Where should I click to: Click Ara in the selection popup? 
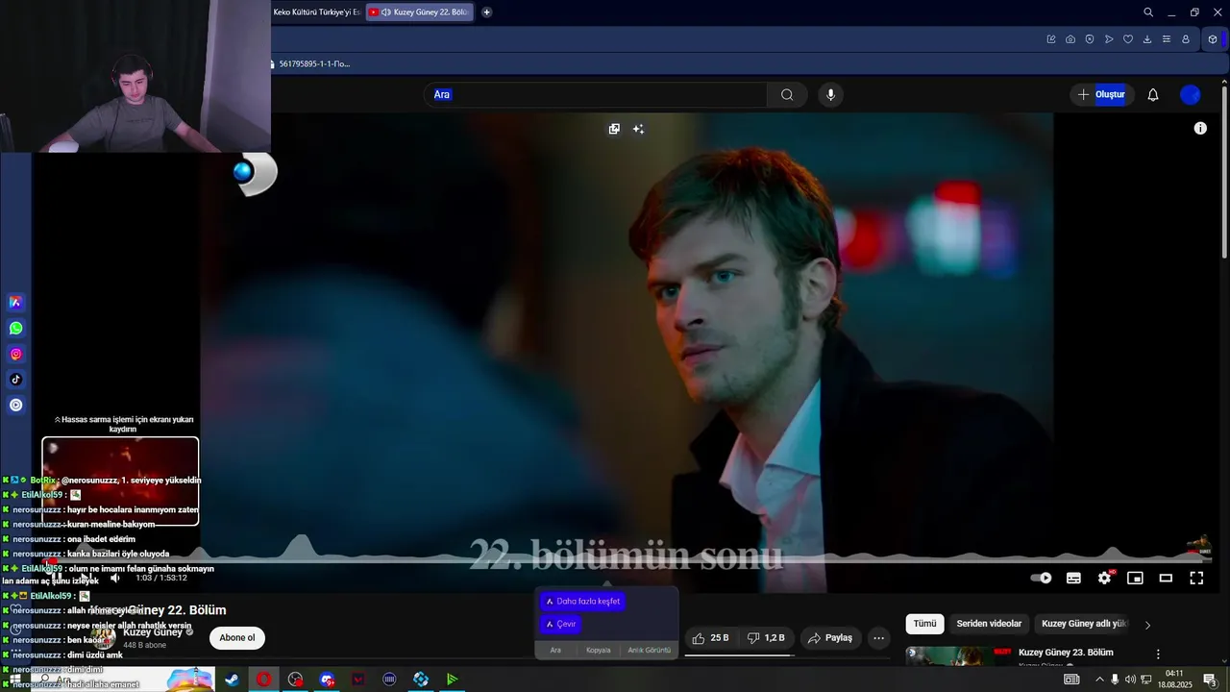tap(555, 651)
